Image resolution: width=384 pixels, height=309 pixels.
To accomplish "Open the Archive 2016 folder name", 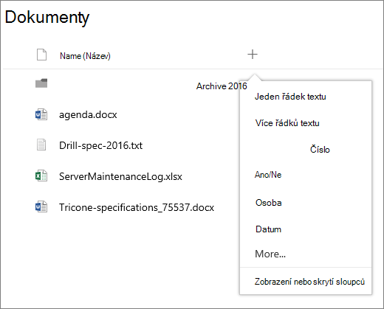I will [x=222, y=86].
